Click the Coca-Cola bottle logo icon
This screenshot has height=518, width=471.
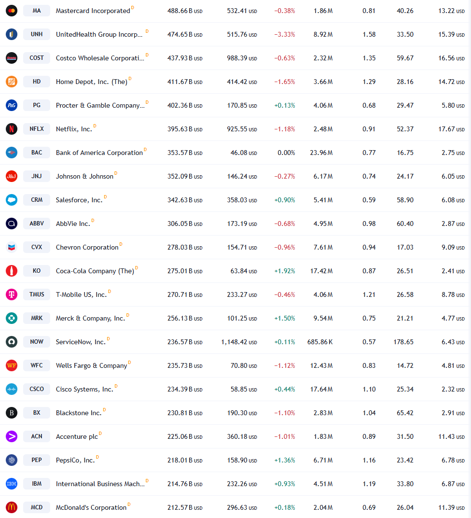coord(12,271)
